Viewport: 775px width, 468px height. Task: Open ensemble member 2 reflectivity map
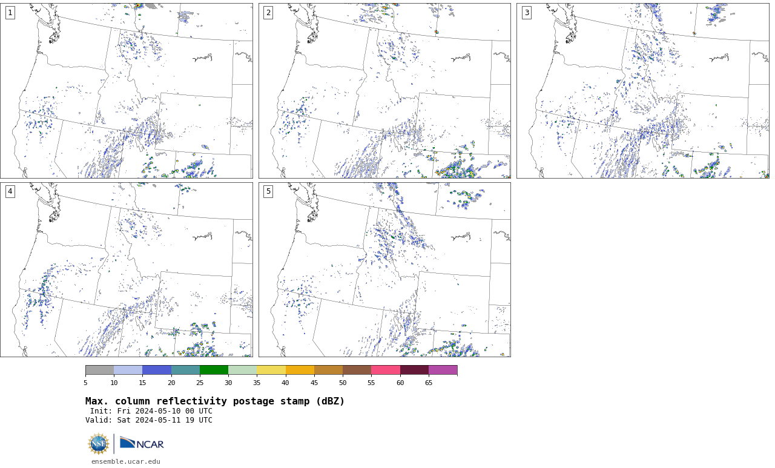[384, 91]
